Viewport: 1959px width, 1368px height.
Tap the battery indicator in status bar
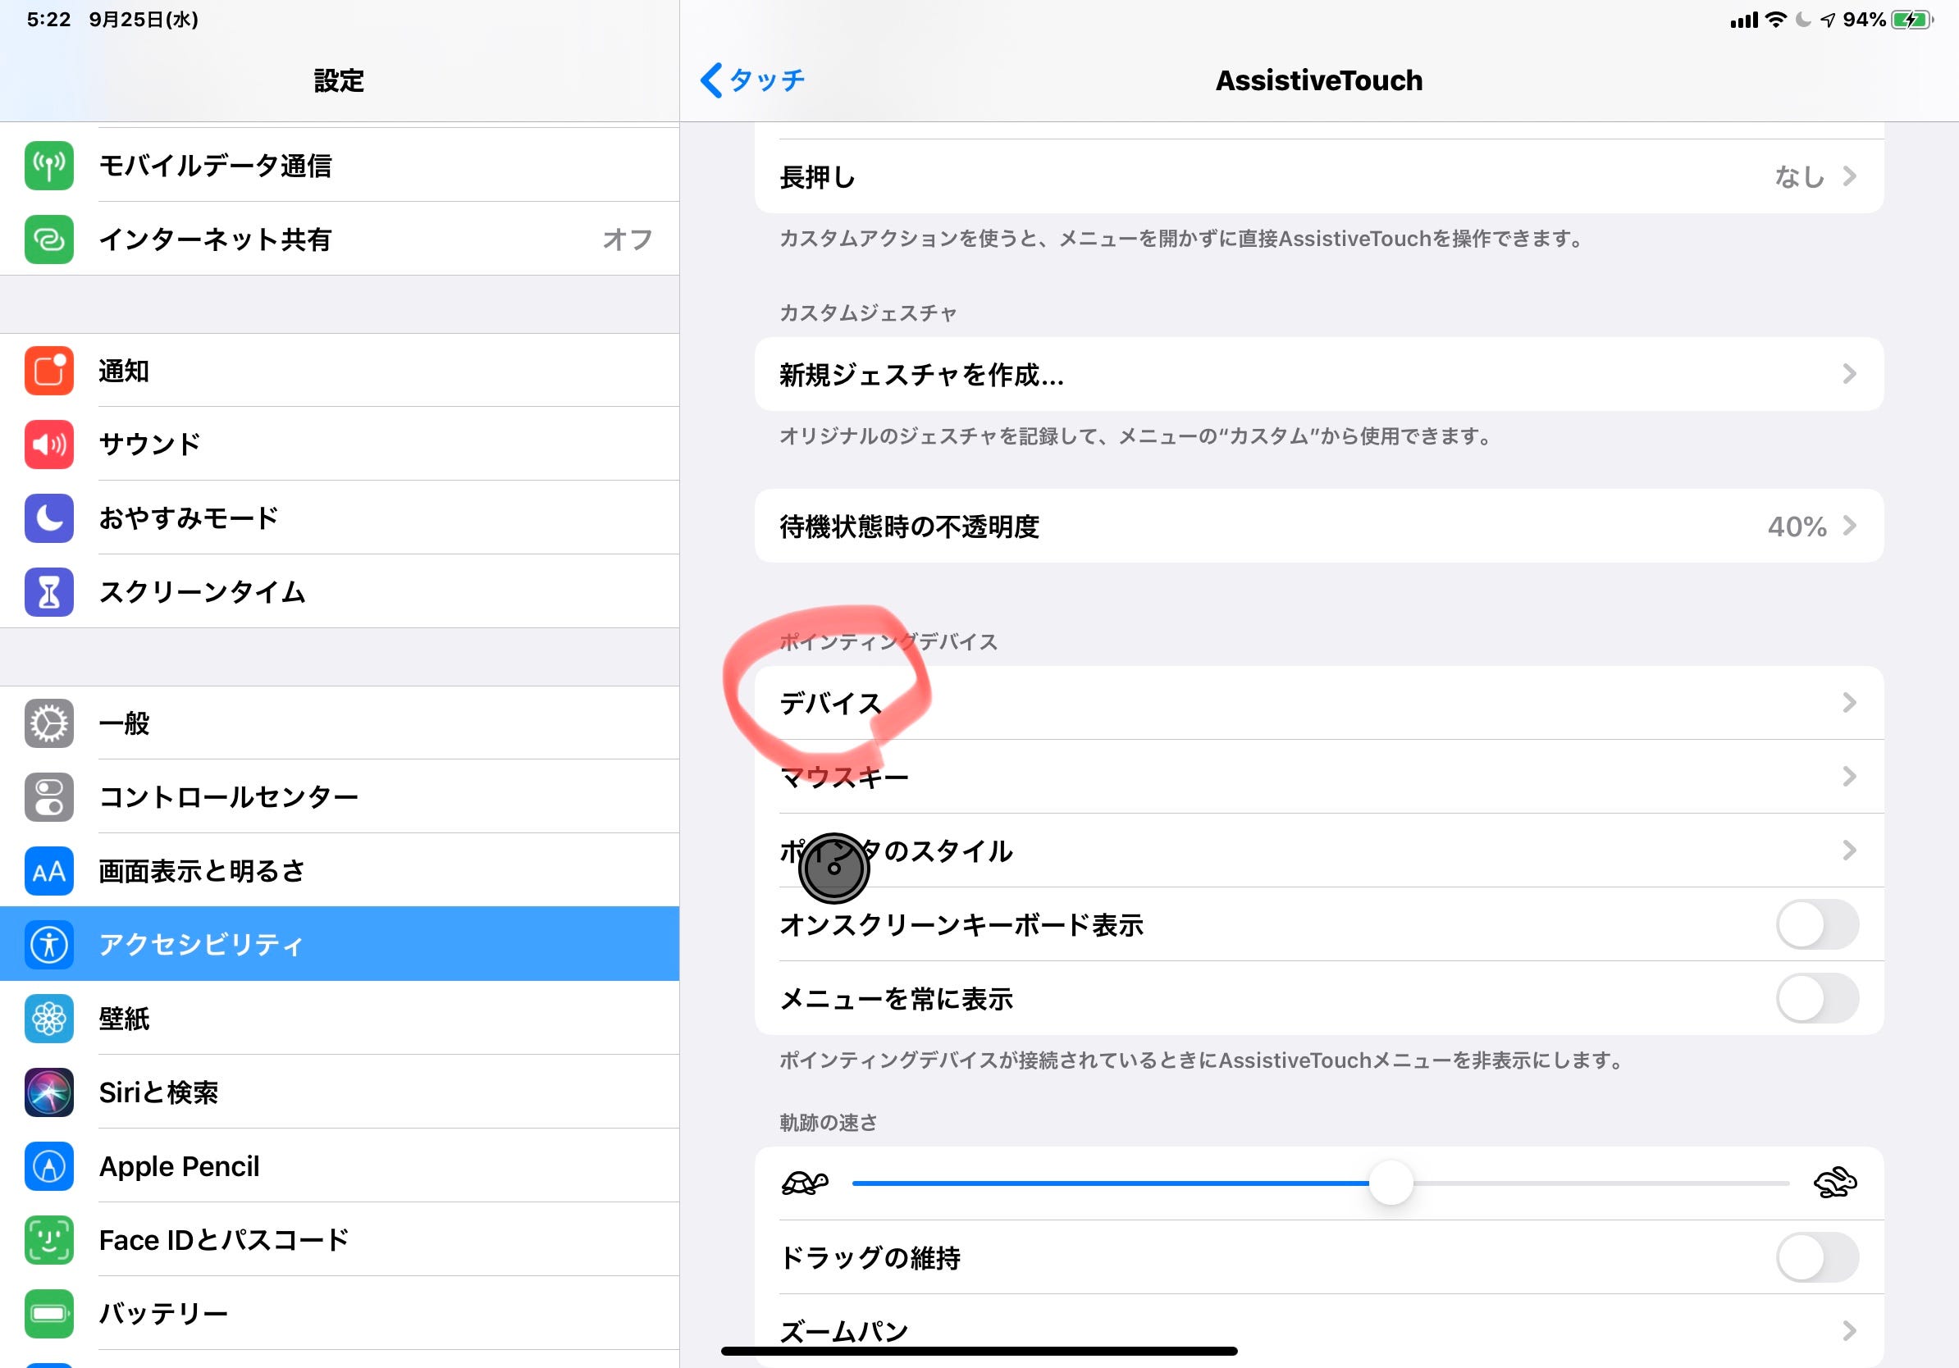1912,20
